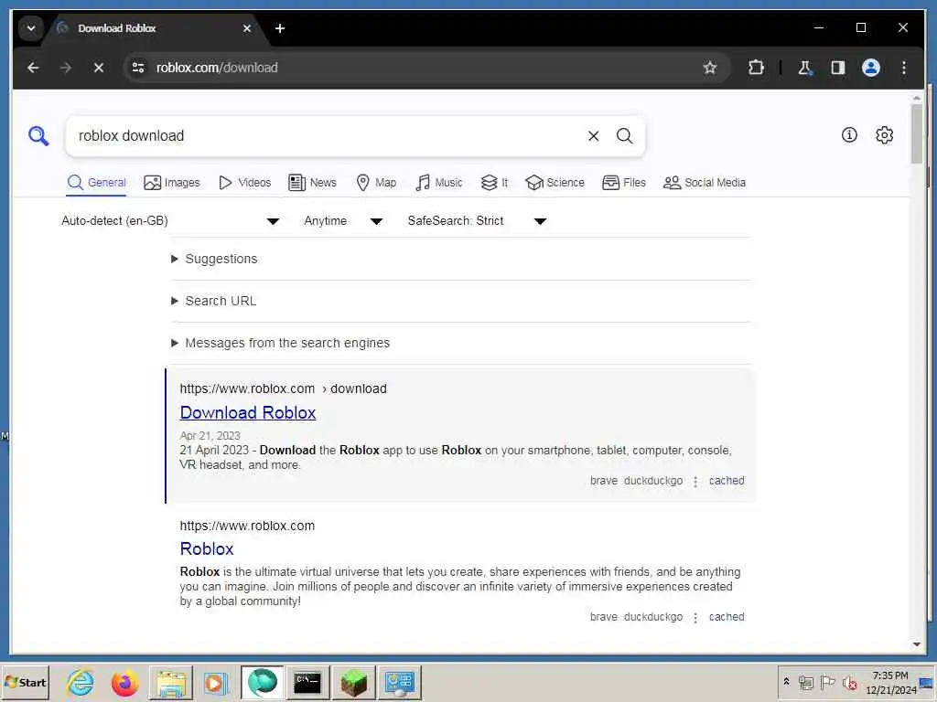Switch to the Map tab

376,183
